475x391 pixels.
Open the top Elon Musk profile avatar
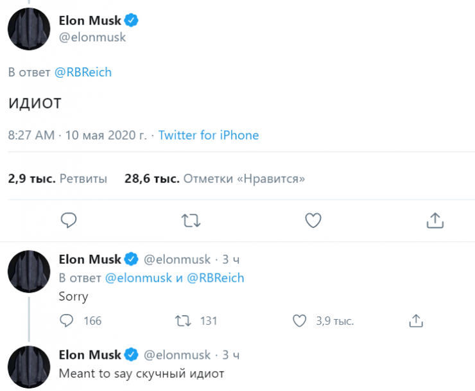pyautogui.click(x=29, y=30)
